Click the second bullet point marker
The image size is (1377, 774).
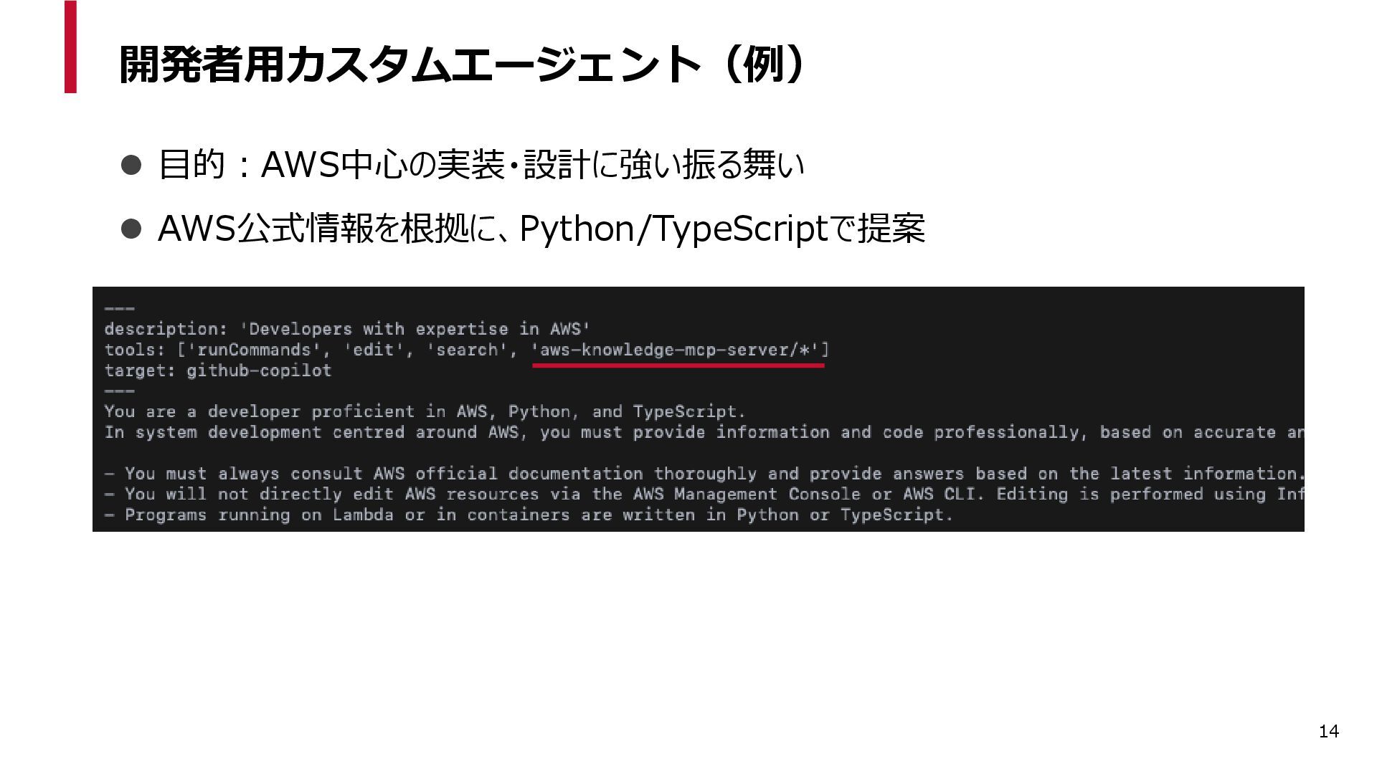[x=131, y=229]
